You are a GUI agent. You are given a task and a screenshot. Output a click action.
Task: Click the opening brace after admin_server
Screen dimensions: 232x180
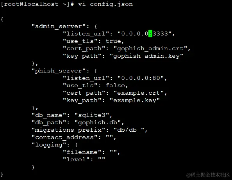[x=96, y=26]
